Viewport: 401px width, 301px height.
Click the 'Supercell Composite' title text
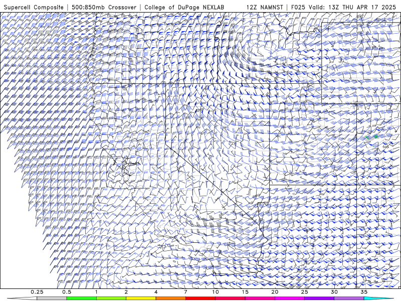click(x=34, y=7)
